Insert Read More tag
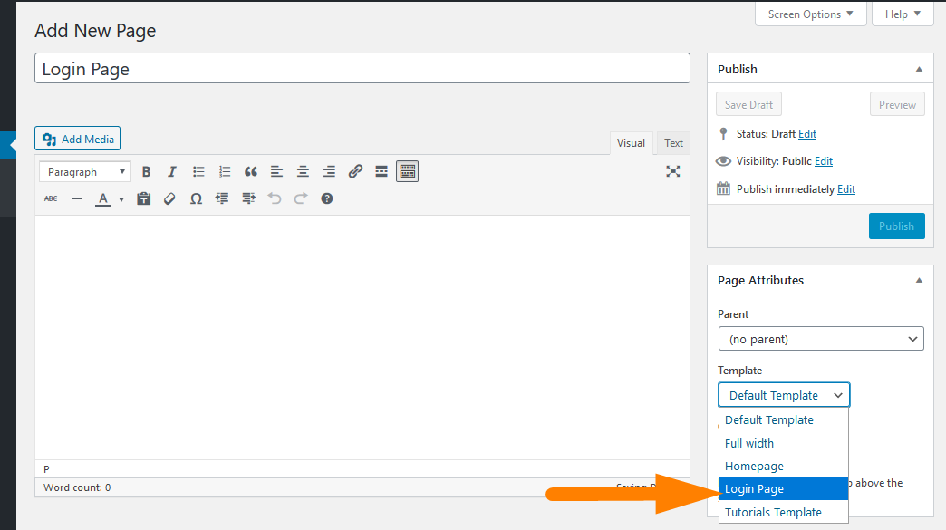This screenshot has width=946, height=530. [x=381, y=172]
